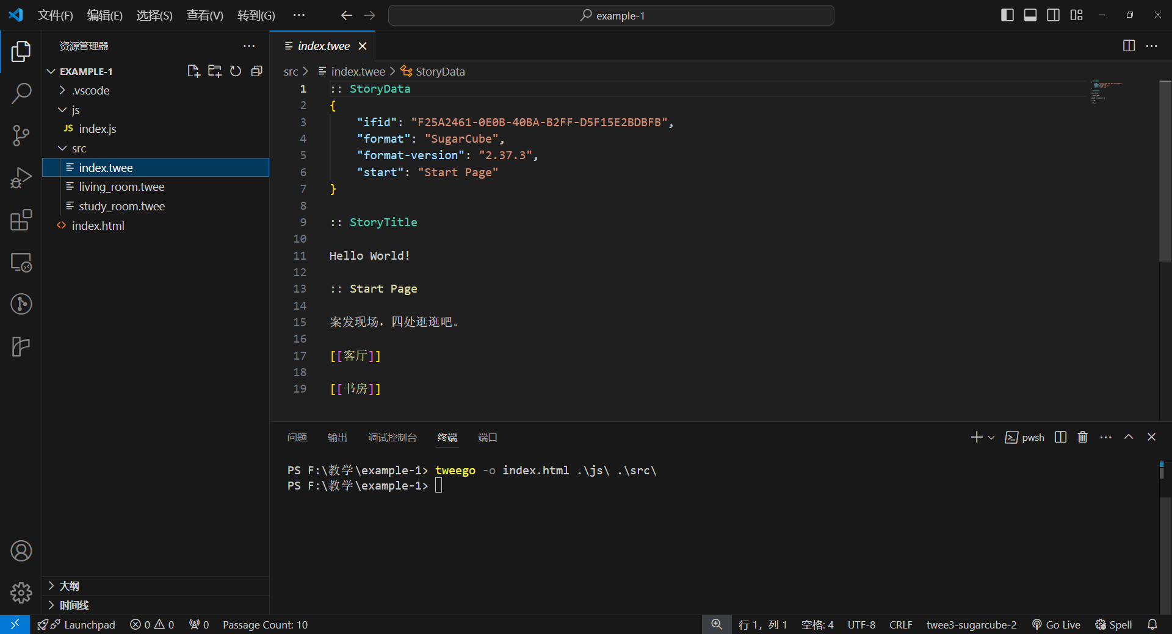Screen dimensions: 1172x634
Task: Go back in navigation history
Action: coord(346,15)
